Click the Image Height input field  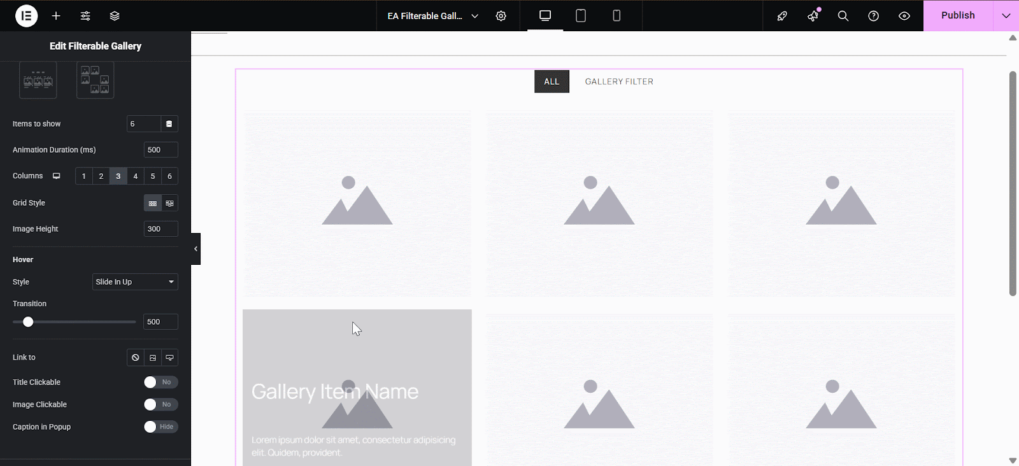point(160,229)
